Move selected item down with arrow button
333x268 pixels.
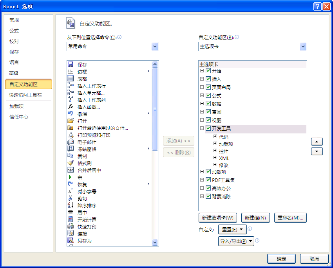pyautogui.click(x=317, y=151)
